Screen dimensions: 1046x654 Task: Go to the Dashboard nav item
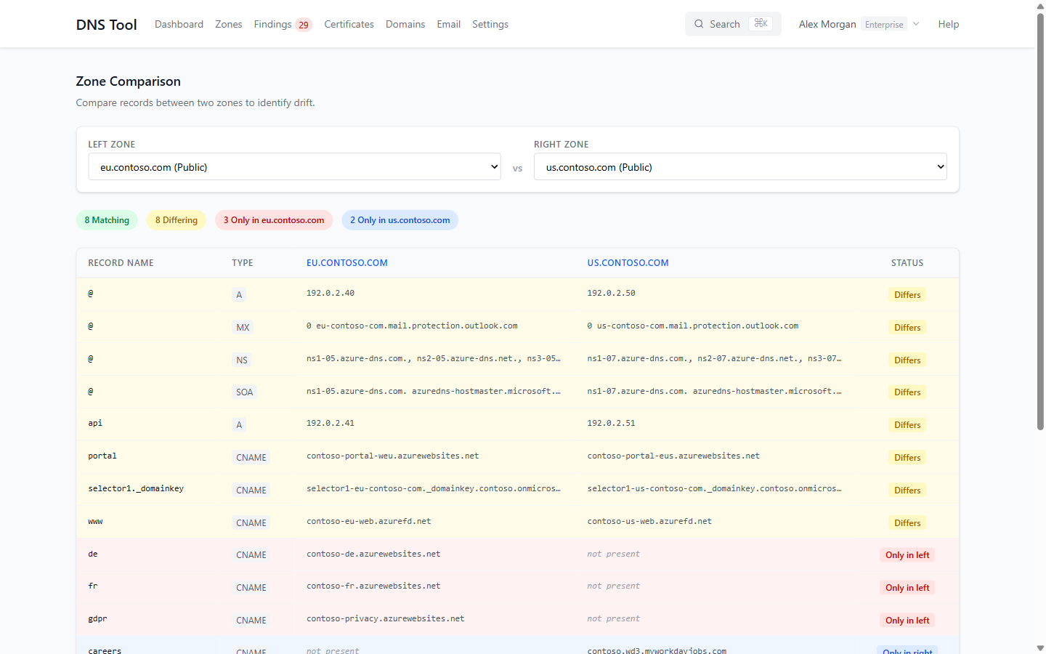click(179, 24)
